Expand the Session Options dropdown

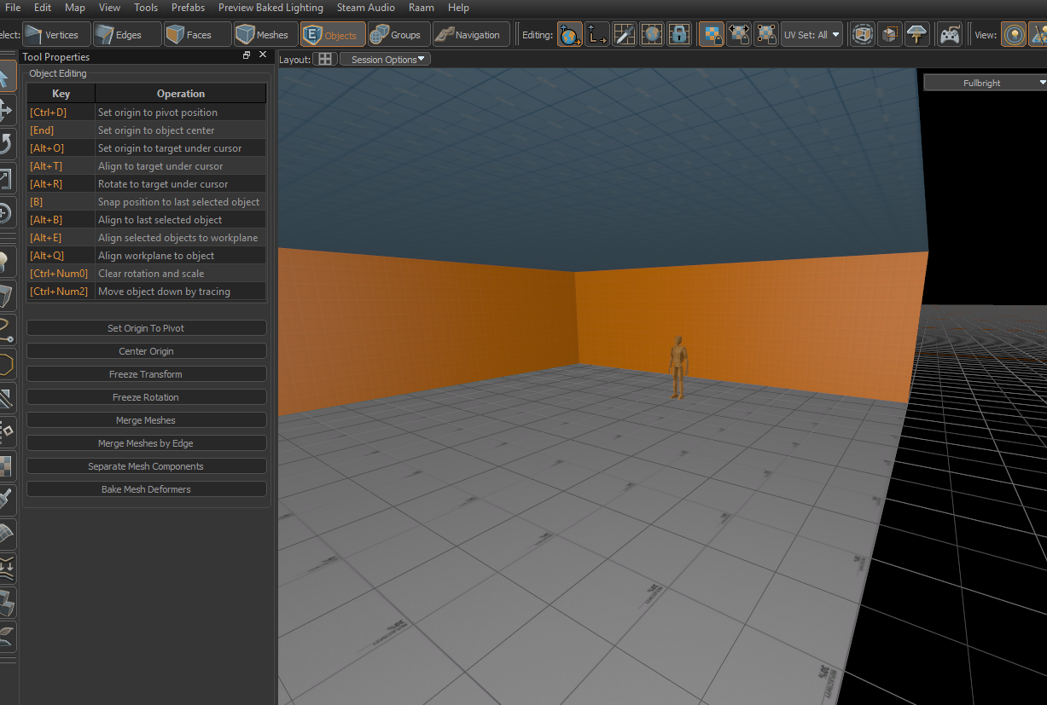coord(385,60)
